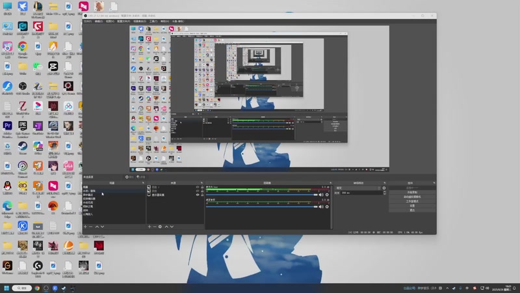Viewport: 520px width, 293px height.
Task: Pop out the Sources dock via header icon
Action: [x=201, y=183]
